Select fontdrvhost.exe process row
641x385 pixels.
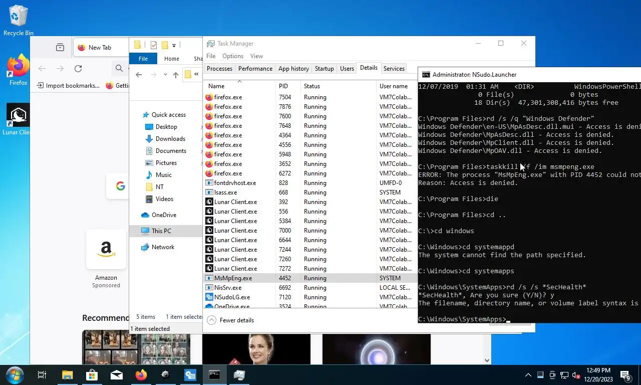point(310,183)
